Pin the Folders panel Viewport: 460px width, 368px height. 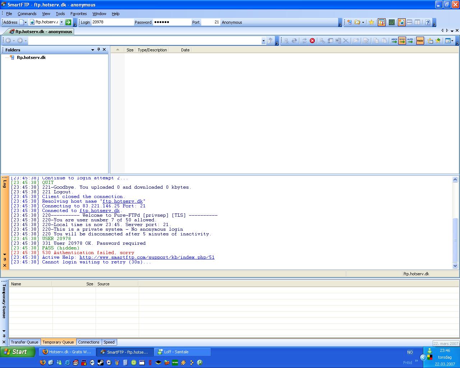(x=98, y=50)
